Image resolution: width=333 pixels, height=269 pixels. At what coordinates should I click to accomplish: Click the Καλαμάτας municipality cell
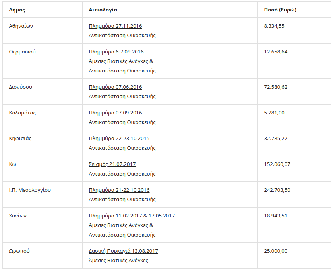pyautogui.click(x=22, y=113)
